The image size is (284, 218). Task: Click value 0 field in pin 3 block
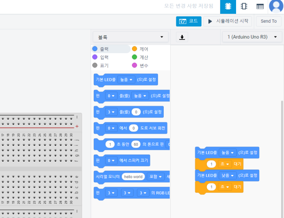136,112
